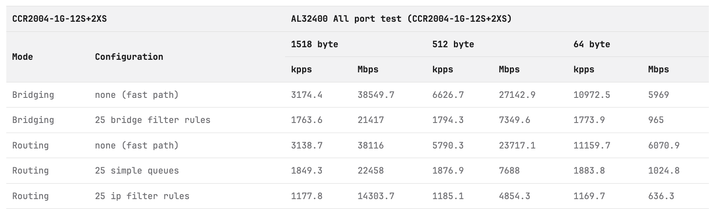
Task: Click the 25 bridge filter rules cell
Action: pos(153,120)
